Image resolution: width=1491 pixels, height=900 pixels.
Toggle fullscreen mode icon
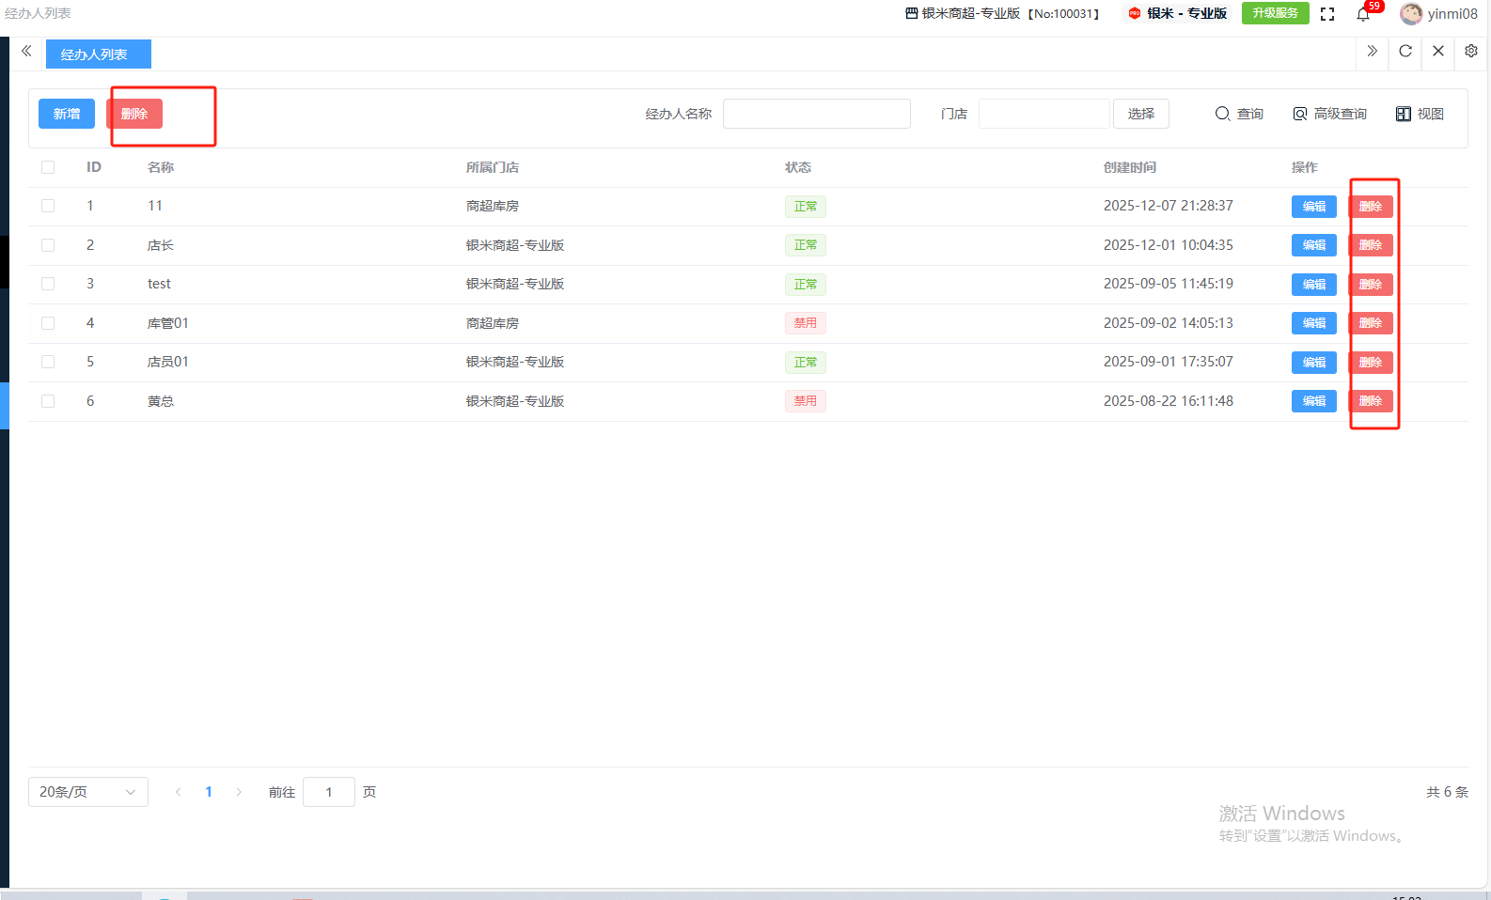tap(1327, 14)
